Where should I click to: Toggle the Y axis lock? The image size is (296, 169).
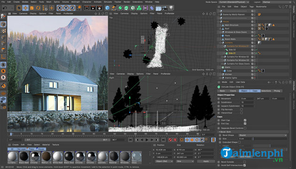point(66,8)
